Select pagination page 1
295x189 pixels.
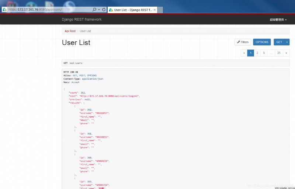[x=251, y=53]
